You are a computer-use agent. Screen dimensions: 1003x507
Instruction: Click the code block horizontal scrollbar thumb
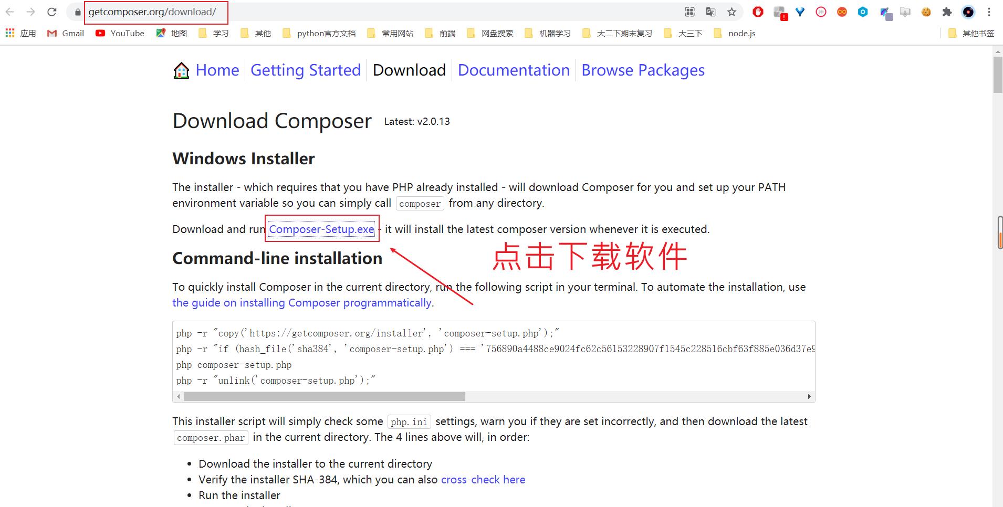point(324,396)
